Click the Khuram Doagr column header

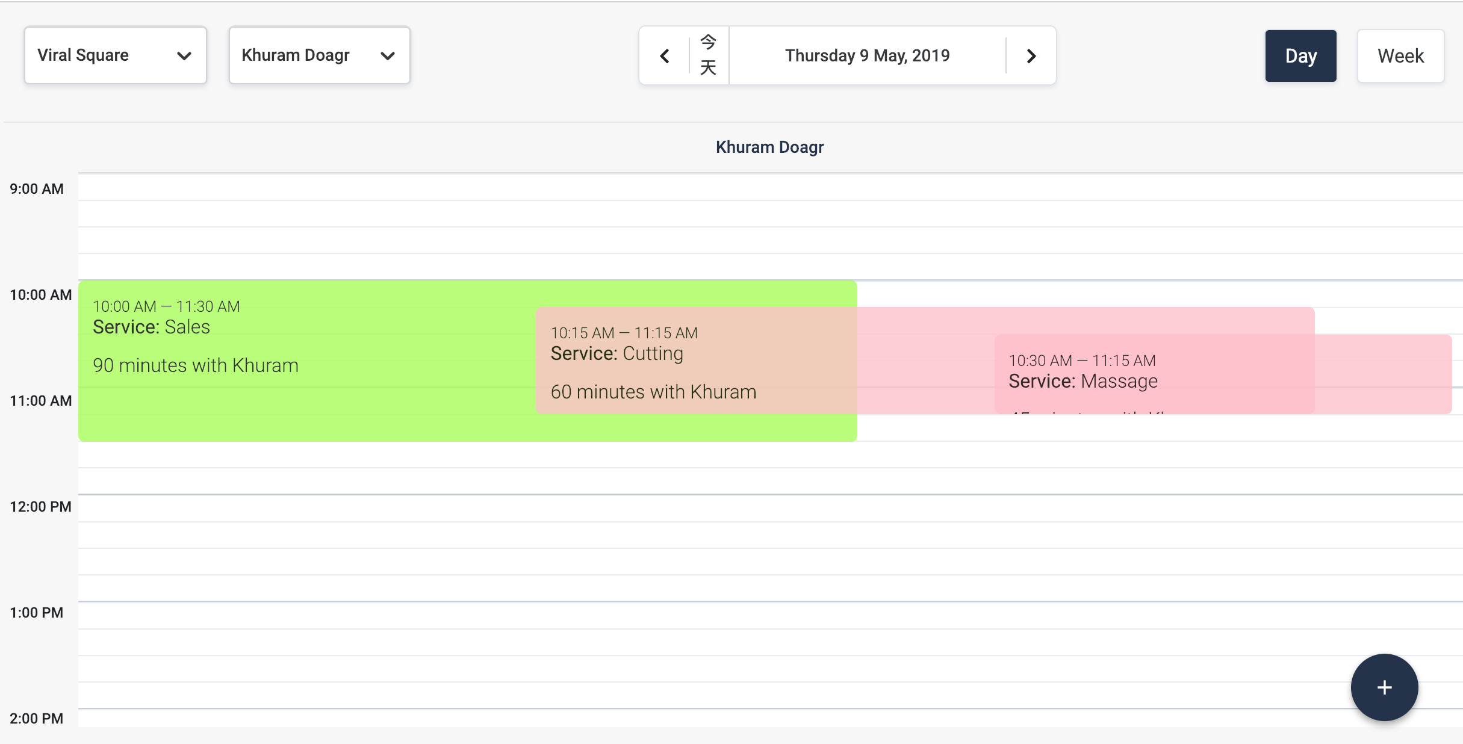[x=770, y=147]
